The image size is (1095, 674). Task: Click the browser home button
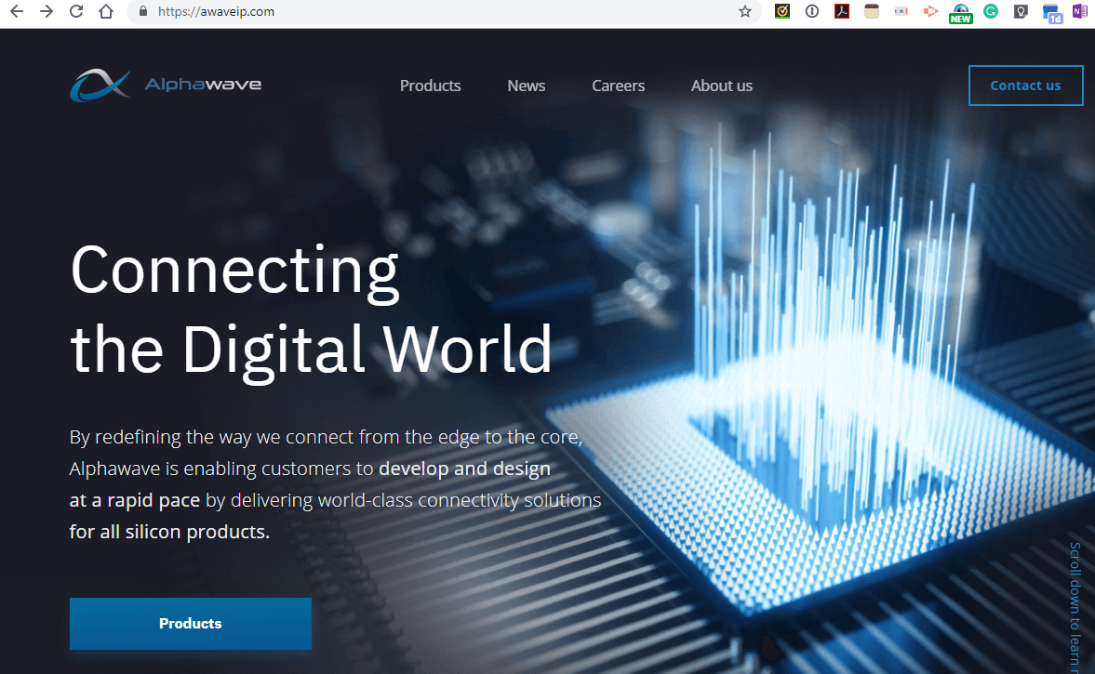[105, 11]
